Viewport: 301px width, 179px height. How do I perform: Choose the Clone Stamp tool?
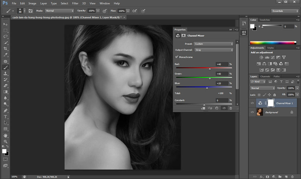pos(5,73)
